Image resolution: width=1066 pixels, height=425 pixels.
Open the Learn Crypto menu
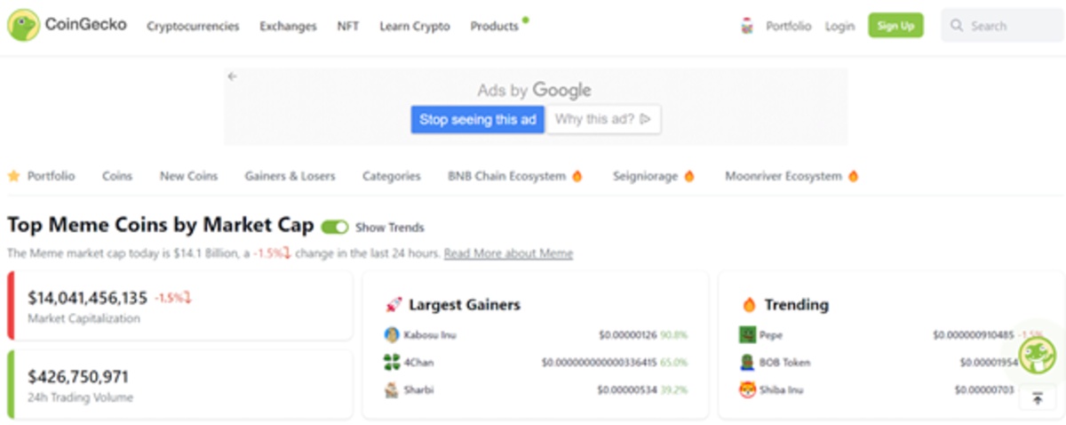coord(414,27)
